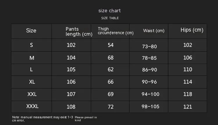
Task: Select thigh circumference value 54
Action: click(111, 45)
